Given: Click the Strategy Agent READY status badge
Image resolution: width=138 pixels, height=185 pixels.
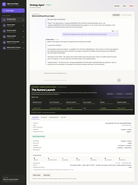Looking at the screenshot, I should pos(48,5).
